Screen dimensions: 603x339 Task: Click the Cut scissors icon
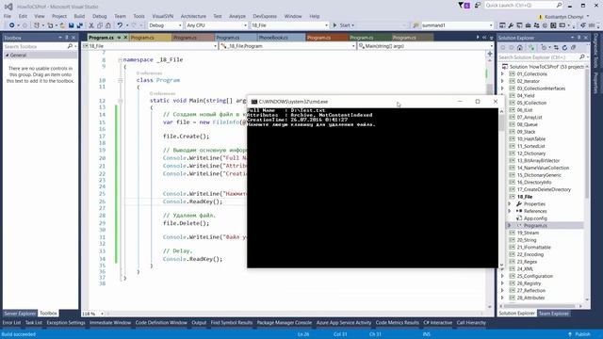pyautogui.click(x=91, y=25)
